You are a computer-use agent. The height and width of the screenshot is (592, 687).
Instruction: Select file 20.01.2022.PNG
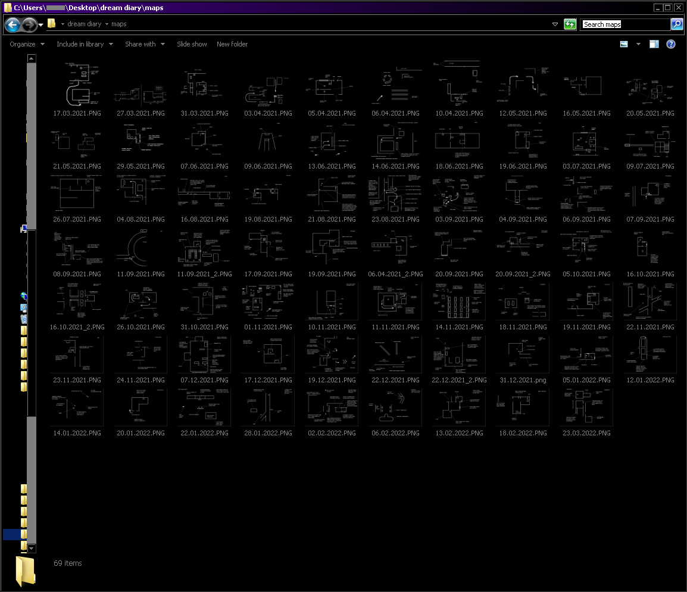pos(140,412)
